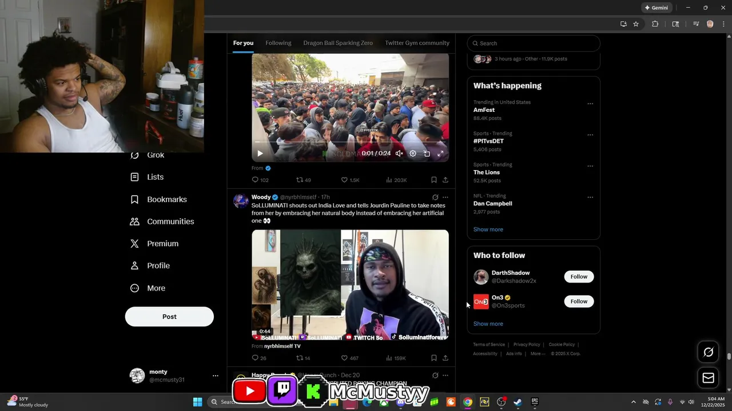Open crowd video playback settings gear
The image size is (732, 411).
(413, 153)
